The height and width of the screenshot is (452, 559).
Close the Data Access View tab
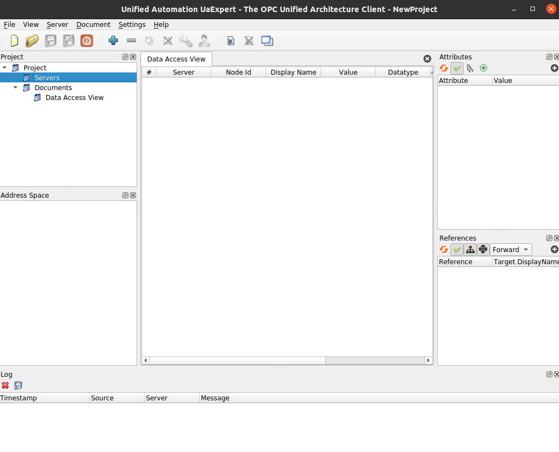[x=427, y=59]
